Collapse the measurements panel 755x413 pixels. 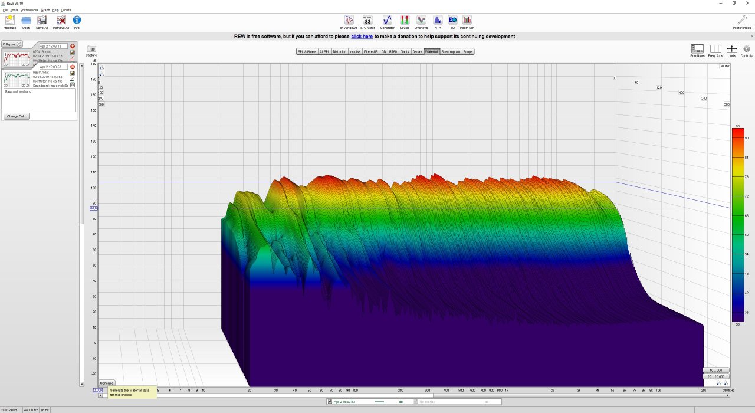pos(12,44)
